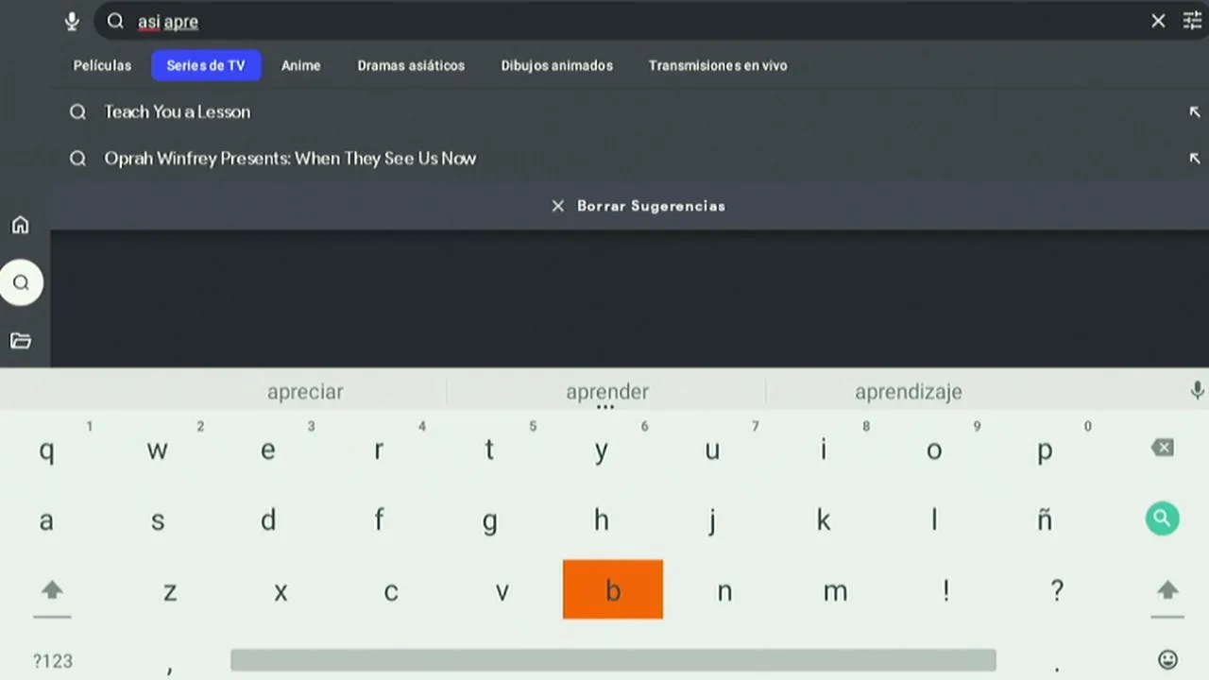Open the Transmisiones en vivo tab
Viewport: 1209px width, 680px height.
tap(718, 65)
